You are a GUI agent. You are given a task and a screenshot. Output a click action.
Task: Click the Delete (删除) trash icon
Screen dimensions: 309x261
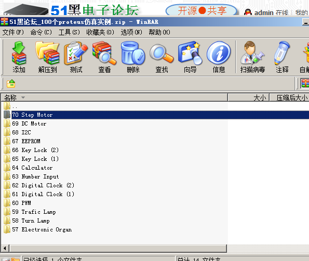coord(133,57)
